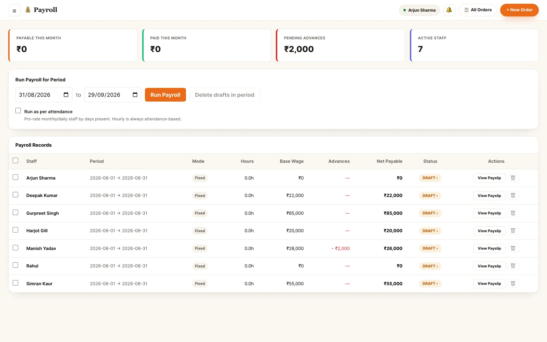
Task: Tick the select-all records checkbox
Action: (15, 160)
